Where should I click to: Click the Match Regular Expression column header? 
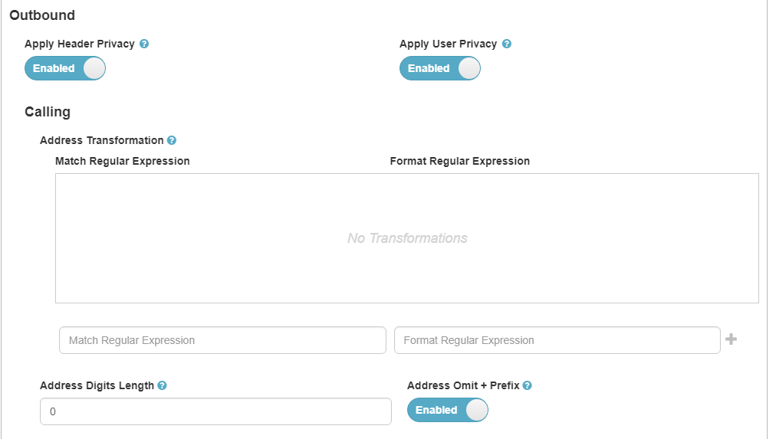pos(123,161)
